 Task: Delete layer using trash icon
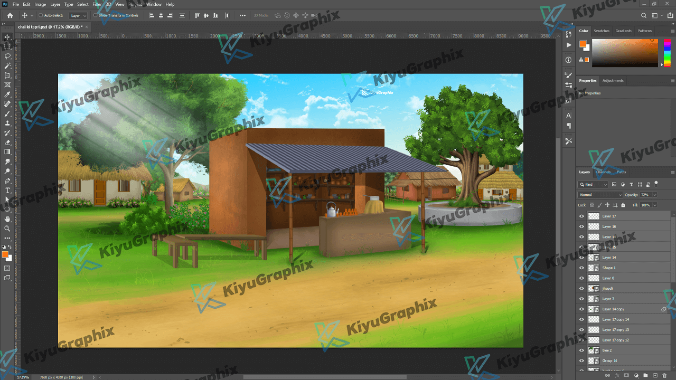(664, 375)
